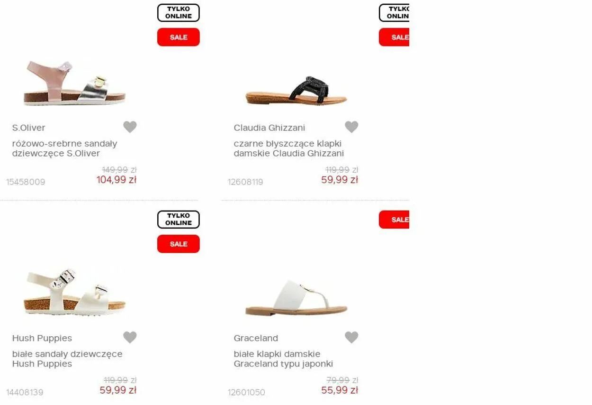The image size is (592, 405).
Task: Click TYLKO ONLINE badge above S.Oliver sandals
Action: [179, 13]
